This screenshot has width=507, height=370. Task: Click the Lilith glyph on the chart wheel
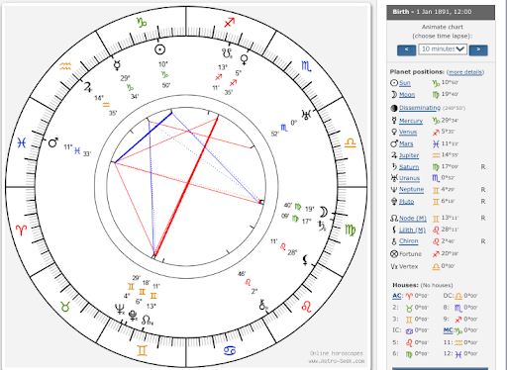(306, 260)
